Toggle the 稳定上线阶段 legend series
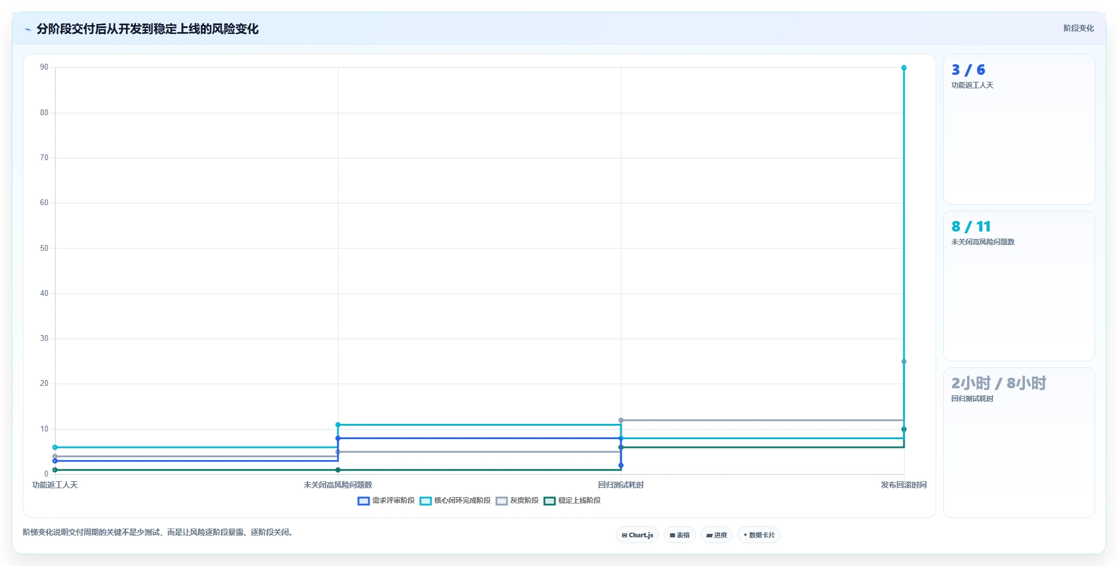The image size is (1118, 566). pyautogui.click(x=572, y=501)
